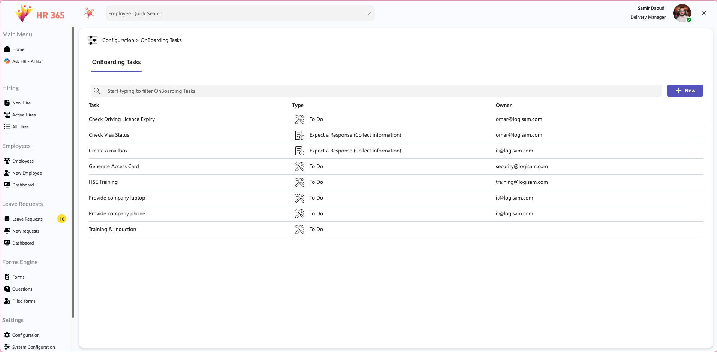Open the Employees list icon
This screenshot has width=717, height=352.
7,161
